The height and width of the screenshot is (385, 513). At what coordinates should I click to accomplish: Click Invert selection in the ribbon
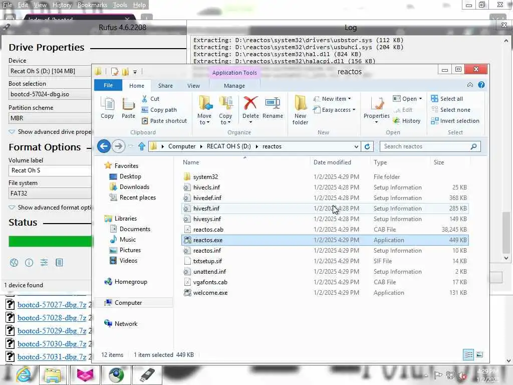coord(455,121)
